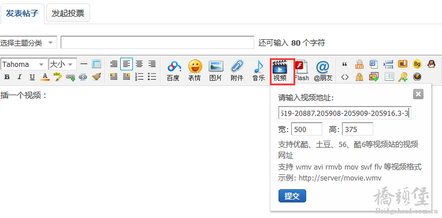The height and width of the screenshot is (218, 442).
Task: Pick the abc highlight color tool
Action: tap(58, 77)
